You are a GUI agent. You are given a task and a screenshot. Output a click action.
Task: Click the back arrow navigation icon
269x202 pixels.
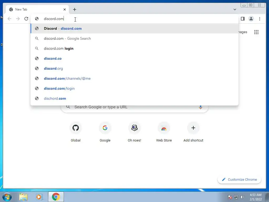(9, 19)
